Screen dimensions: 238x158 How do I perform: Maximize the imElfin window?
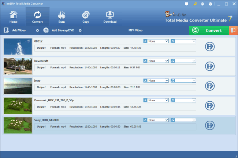coord(226,4)
